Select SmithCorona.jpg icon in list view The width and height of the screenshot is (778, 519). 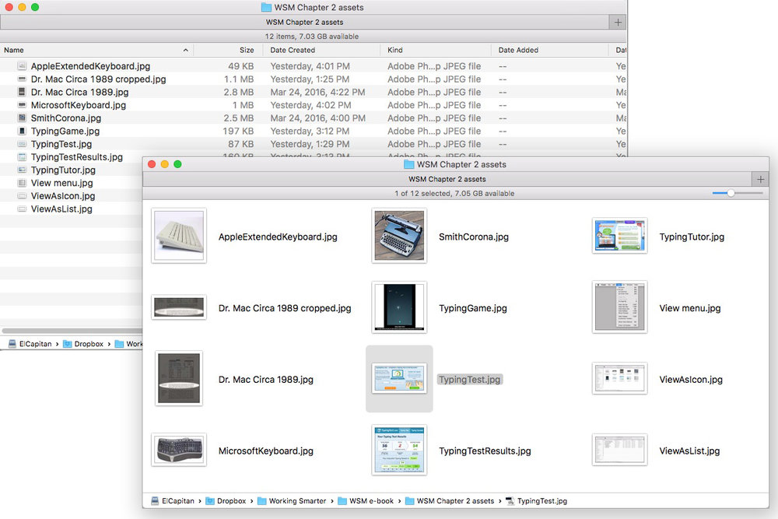pos(22,118)
